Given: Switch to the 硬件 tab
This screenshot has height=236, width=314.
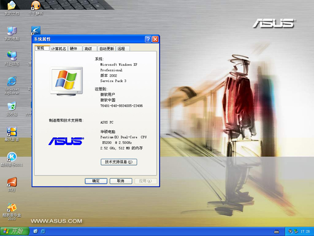Looking at the screenshot, I should pos(75,49).
